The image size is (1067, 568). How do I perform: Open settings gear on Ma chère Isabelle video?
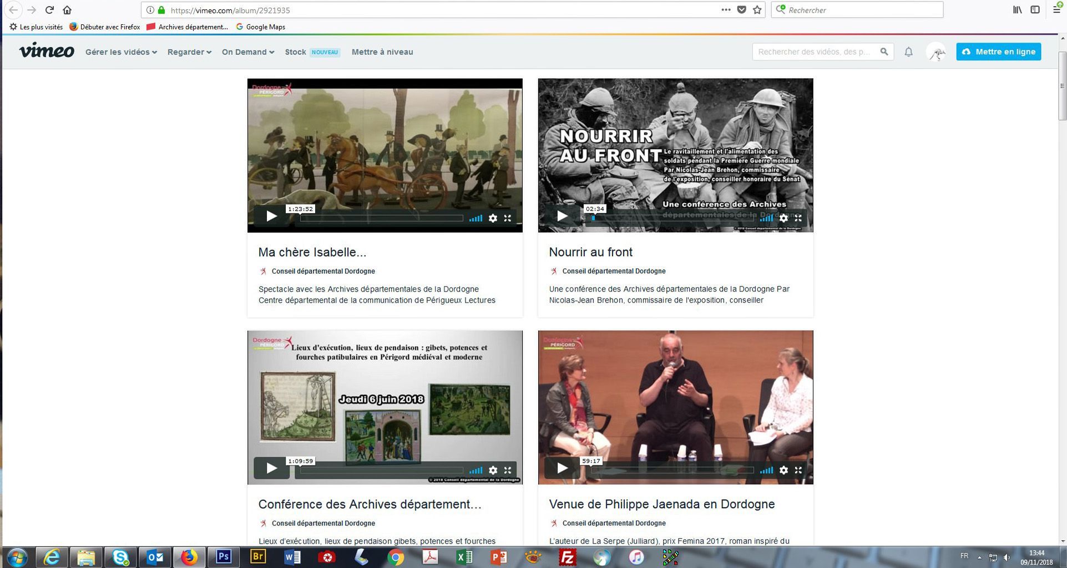click(x=493, y=218)
